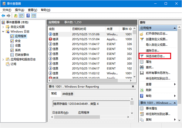
Task: Click 清除日志 (Clear Log) action
Action: click(x=152, y=50)
